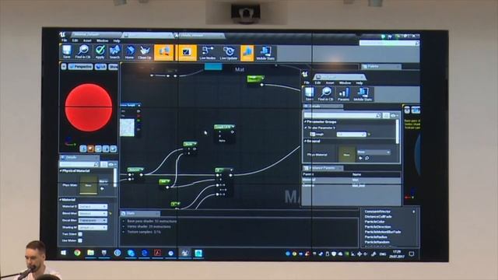Open Edit menu of Material Editor
The image size is (498, 280).
[x=75, y=40]
